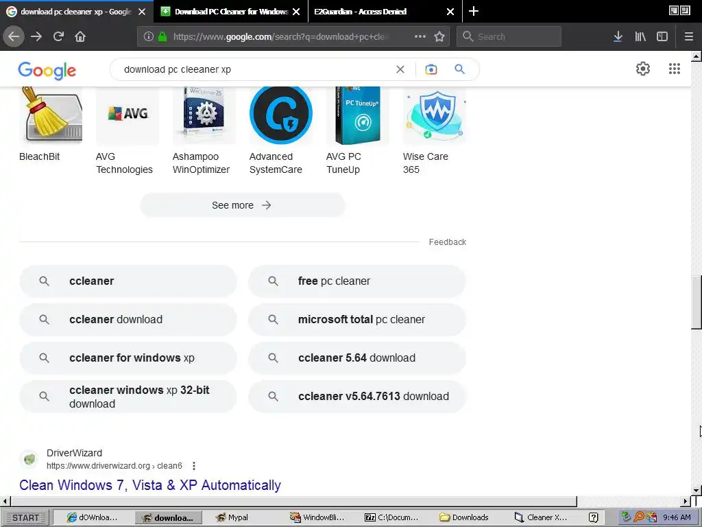
Task: Select ccleaner v5.64.7613 download suggestion
Action: (x=357, y=397)
